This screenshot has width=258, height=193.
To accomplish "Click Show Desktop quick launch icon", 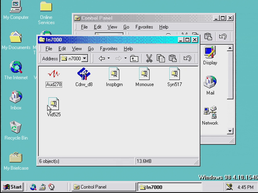I will (42, 187).
